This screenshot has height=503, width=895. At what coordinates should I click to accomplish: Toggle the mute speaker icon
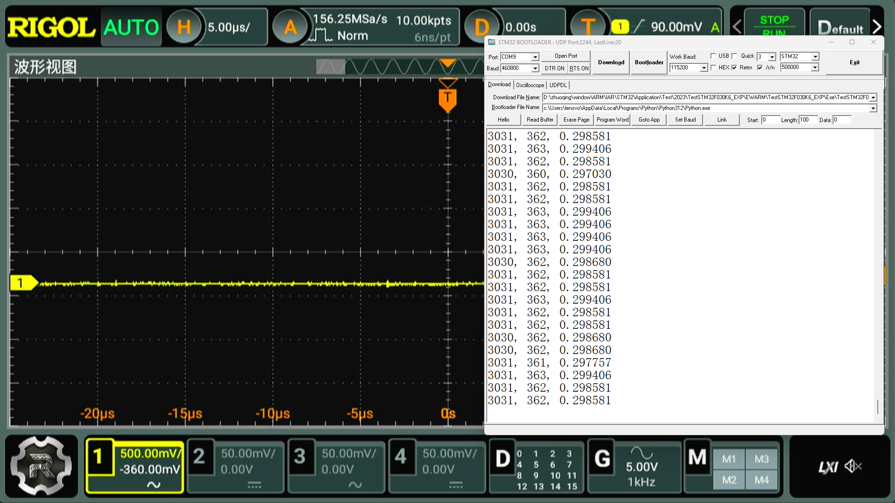pyautogui.click(x=853, y=466)
